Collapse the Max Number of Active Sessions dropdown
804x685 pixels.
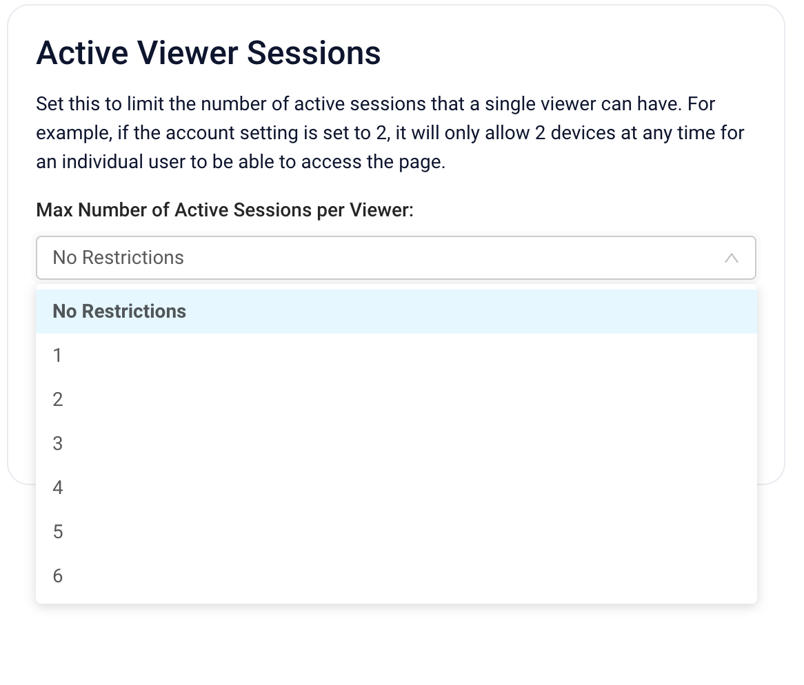click(x=396, y=258)
